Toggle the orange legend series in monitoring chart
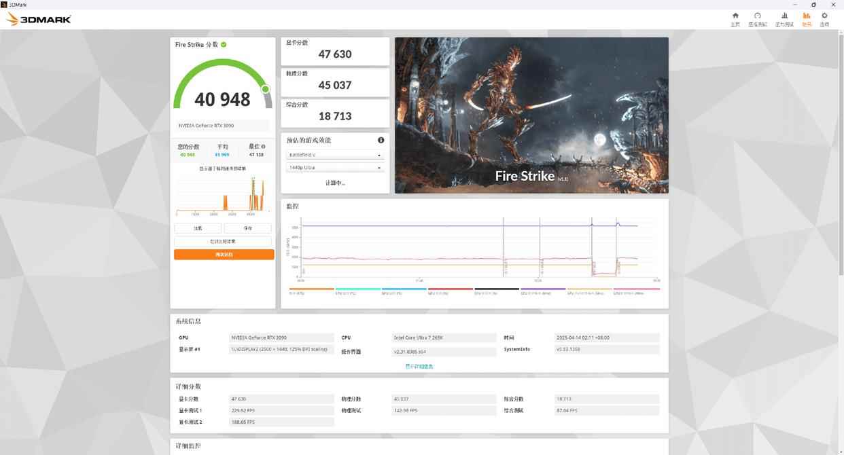This screenshot has height=455, width=844. pyautogui.click(x=311, y=290)
